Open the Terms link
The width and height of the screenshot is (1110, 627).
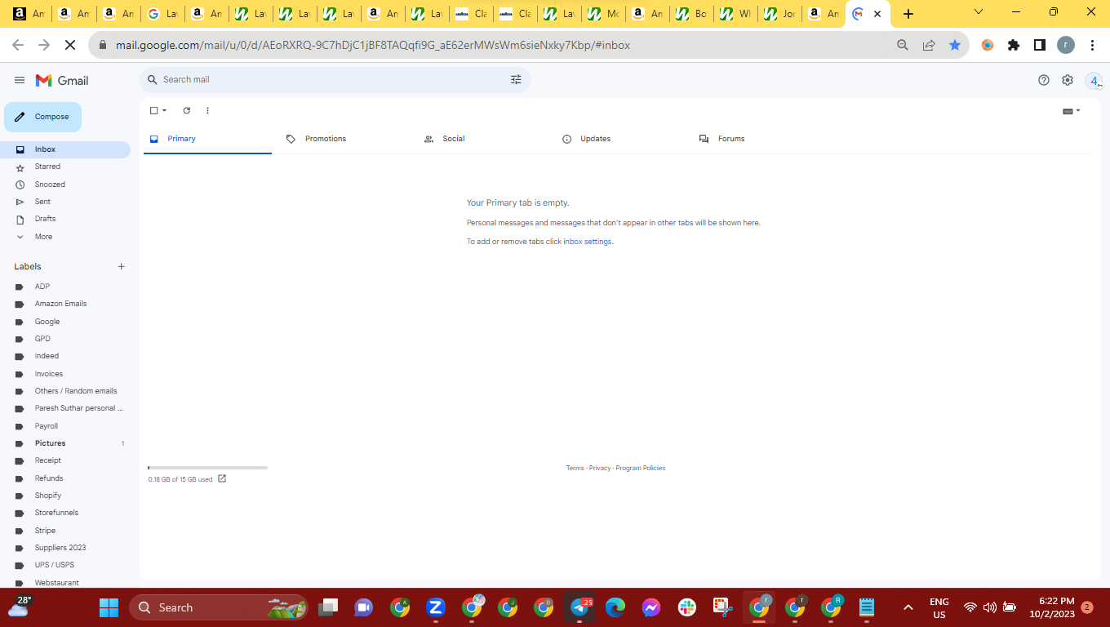[x=575, y=468]
